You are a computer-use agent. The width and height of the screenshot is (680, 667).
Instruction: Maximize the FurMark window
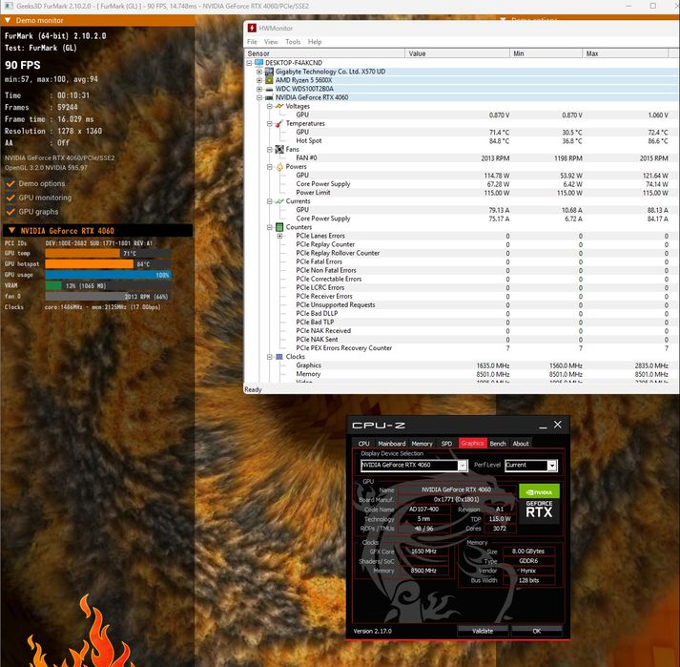click(652, 6)
